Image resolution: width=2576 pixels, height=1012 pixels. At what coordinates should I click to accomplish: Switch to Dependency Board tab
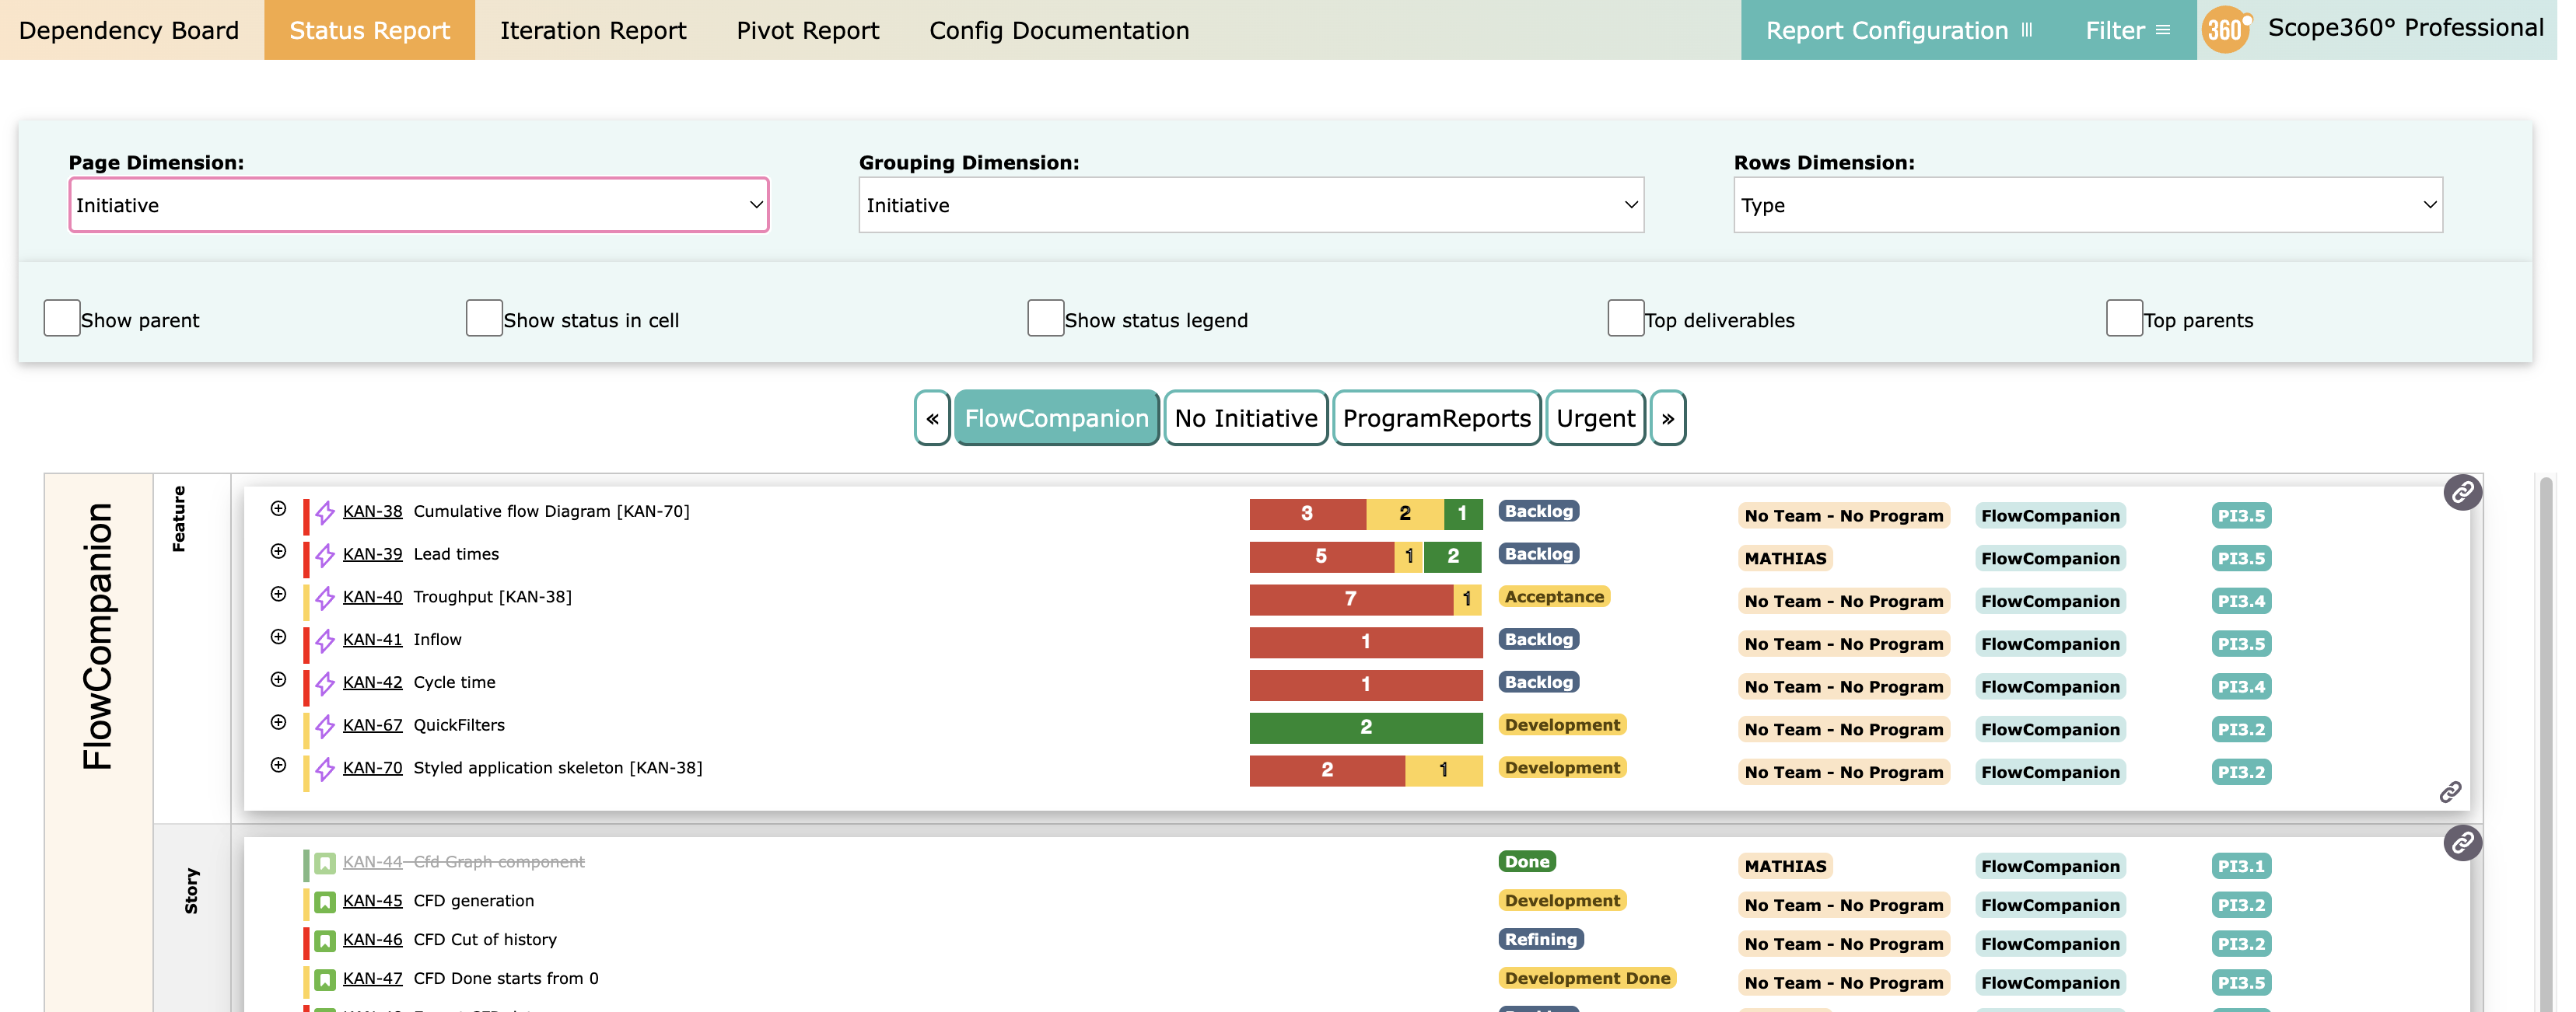click(x=129, y=30)
